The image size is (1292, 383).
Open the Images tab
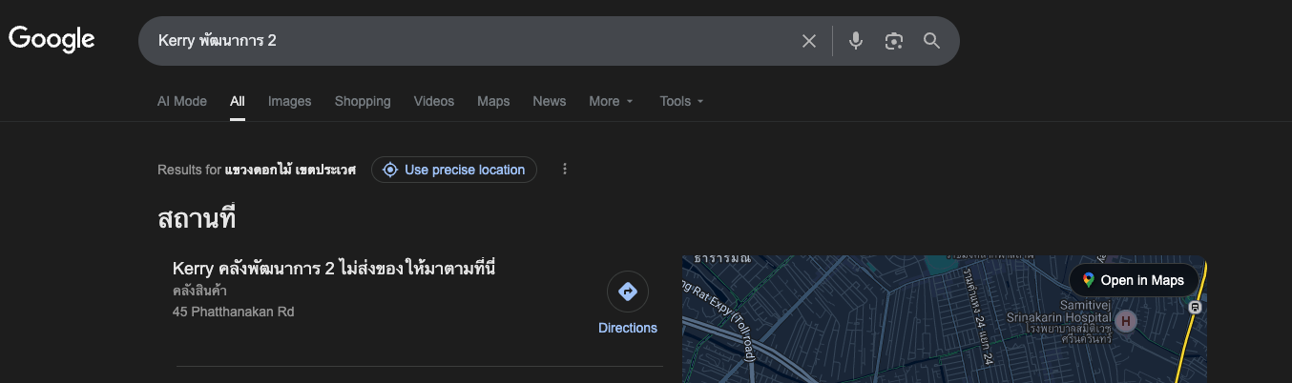[289, 101]
